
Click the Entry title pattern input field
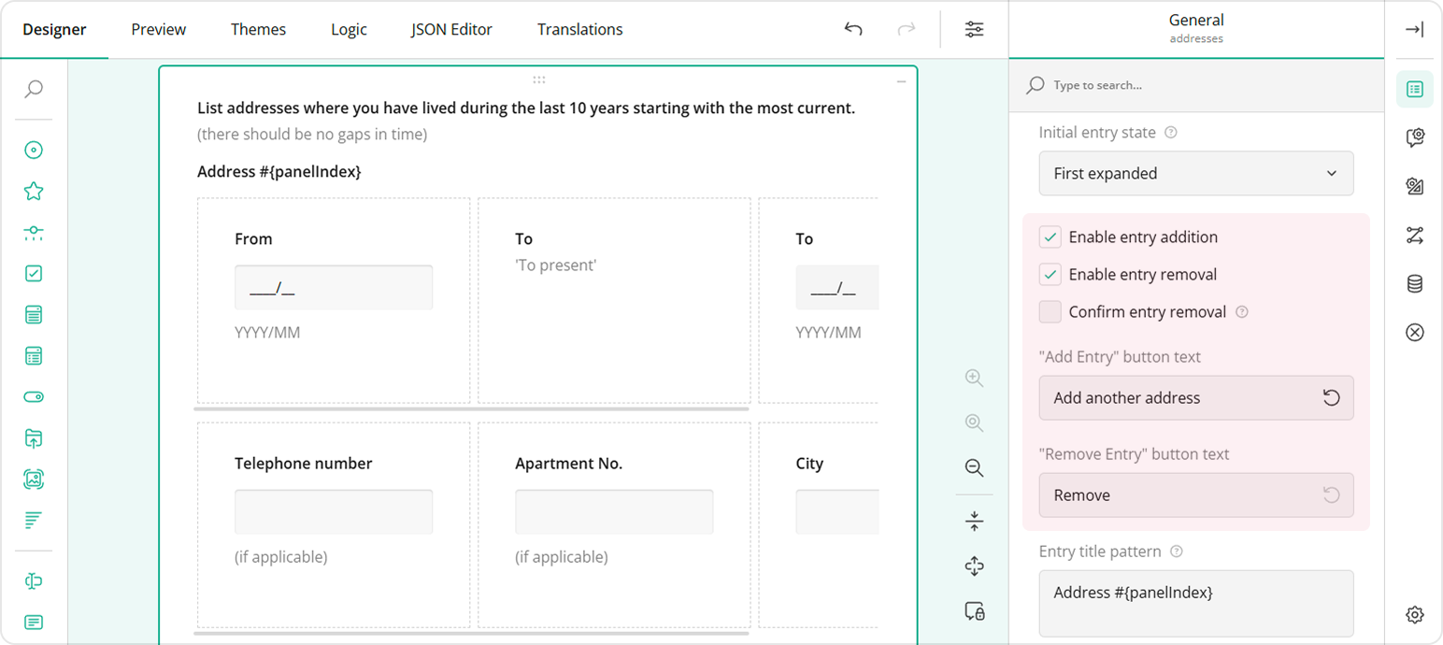(x=1195, y=591)
